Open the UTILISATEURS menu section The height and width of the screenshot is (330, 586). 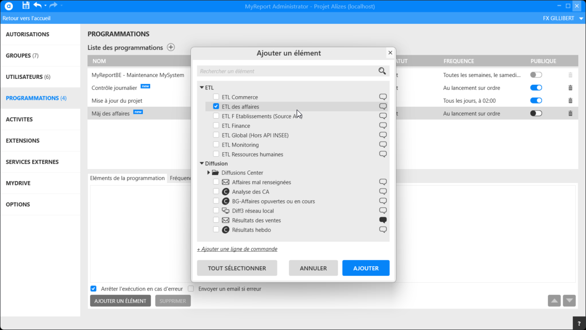coord(28,77)
